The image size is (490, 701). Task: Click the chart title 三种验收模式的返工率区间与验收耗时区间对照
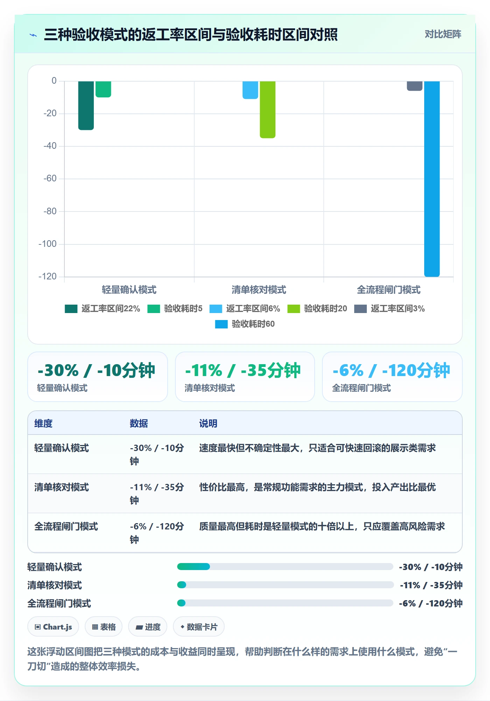191,35
